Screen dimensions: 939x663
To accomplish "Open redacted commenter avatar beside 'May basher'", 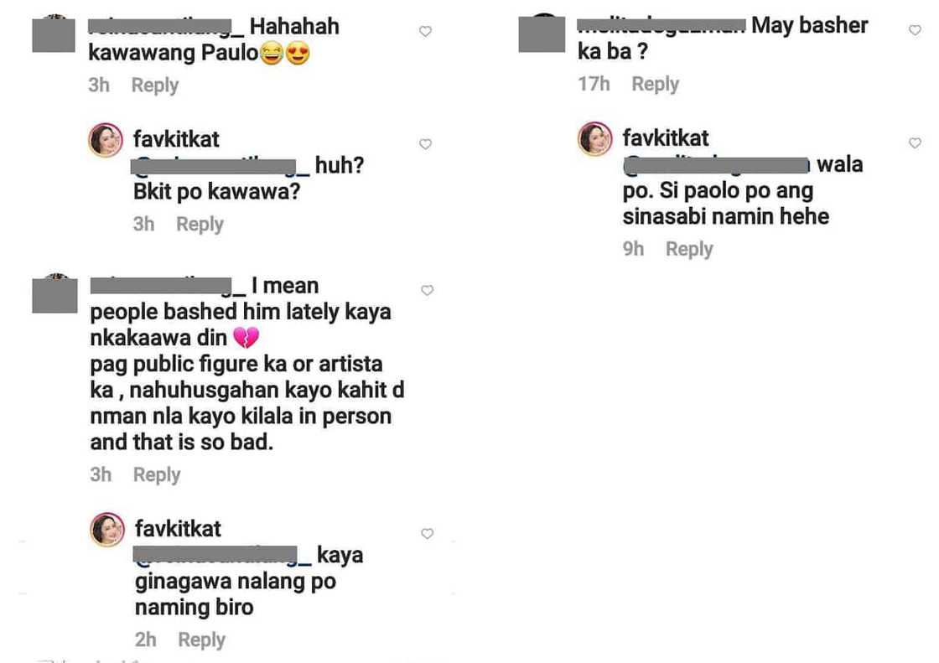I will 542,34.
